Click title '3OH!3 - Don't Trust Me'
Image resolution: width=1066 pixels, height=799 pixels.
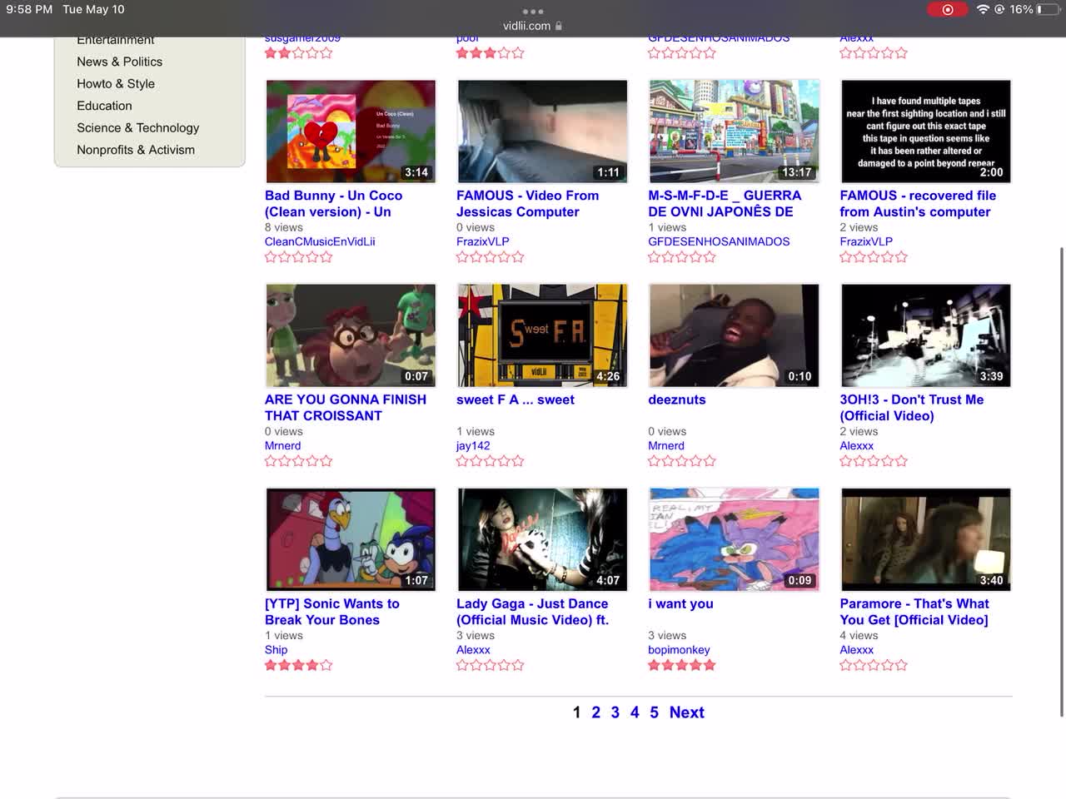(x=912, y=408)
